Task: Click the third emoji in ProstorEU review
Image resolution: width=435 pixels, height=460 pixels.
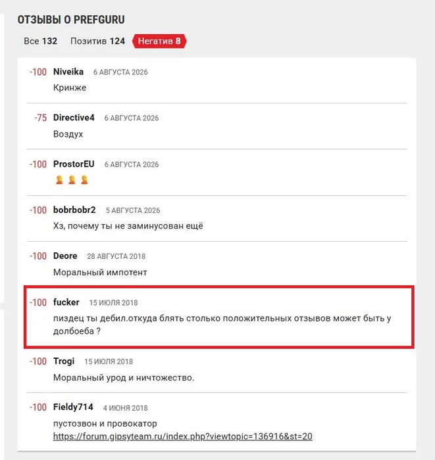Action: point(85,179)
